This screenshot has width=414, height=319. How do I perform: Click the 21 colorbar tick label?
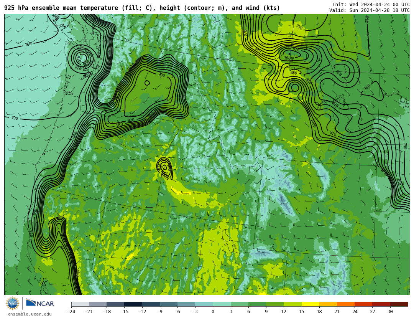(337, 312)
